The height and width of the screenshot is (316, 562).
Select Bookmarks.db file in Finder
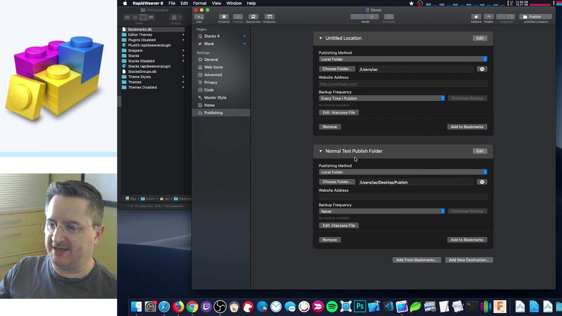click(x=154, y=29)
